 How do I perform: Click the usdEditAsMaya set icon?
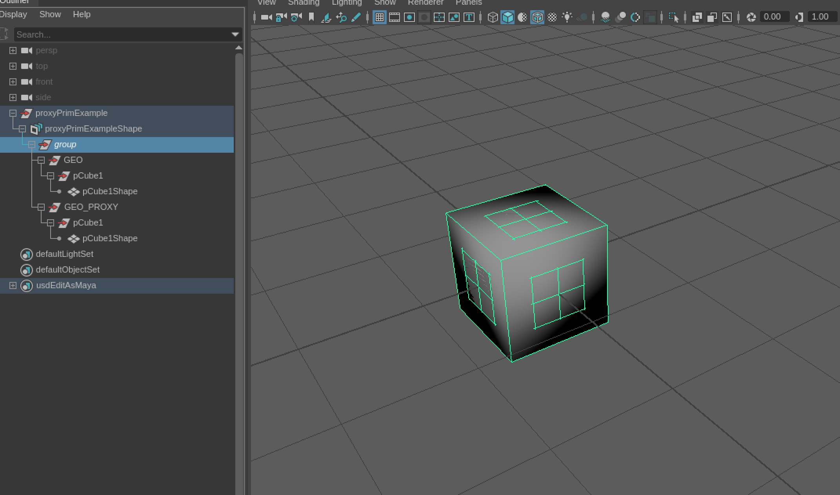coord(26,285)
